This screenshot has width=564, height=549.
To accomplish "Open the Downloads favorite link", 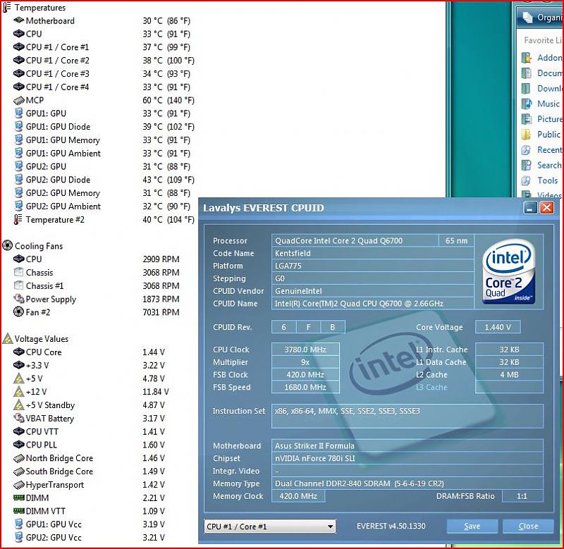I will click(x=543, y=88).
